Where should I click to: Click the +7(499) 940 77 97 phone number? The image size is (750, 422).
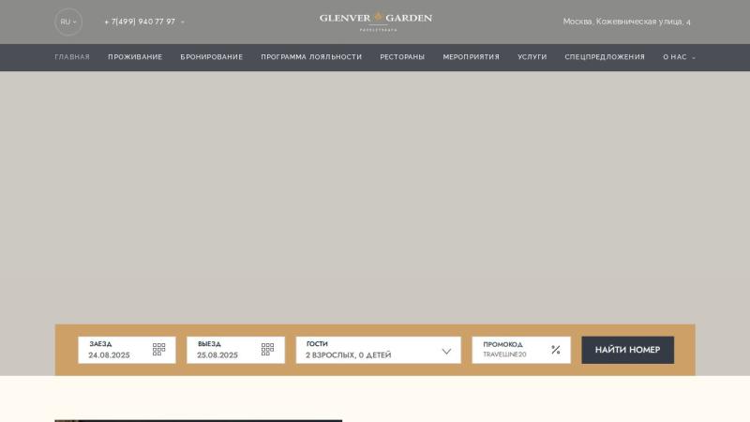click(140, 22)
